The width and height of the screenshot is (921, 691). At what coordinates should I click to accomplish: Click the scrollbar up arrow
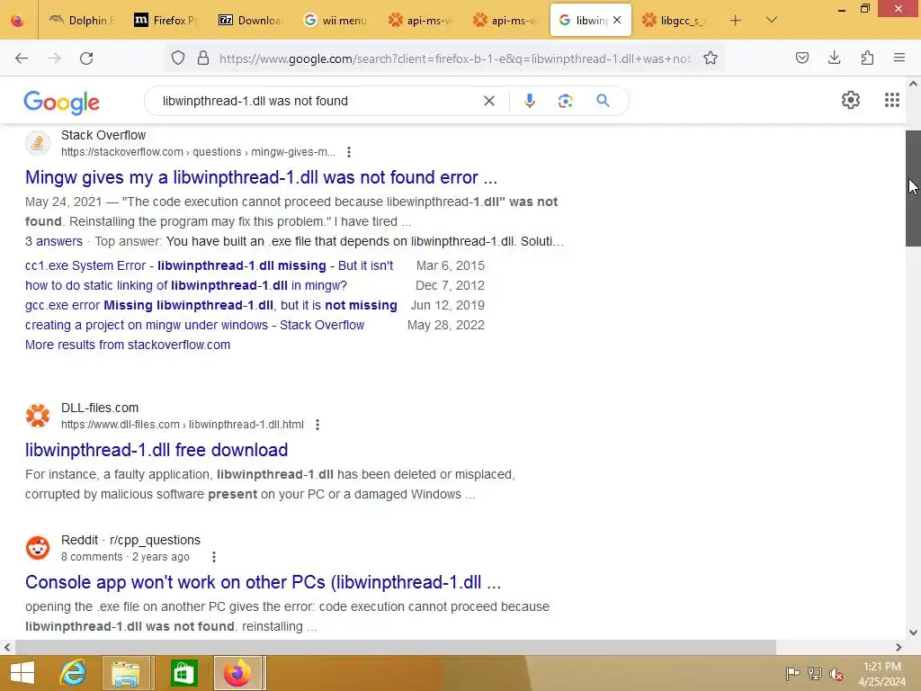click(913, 84)
